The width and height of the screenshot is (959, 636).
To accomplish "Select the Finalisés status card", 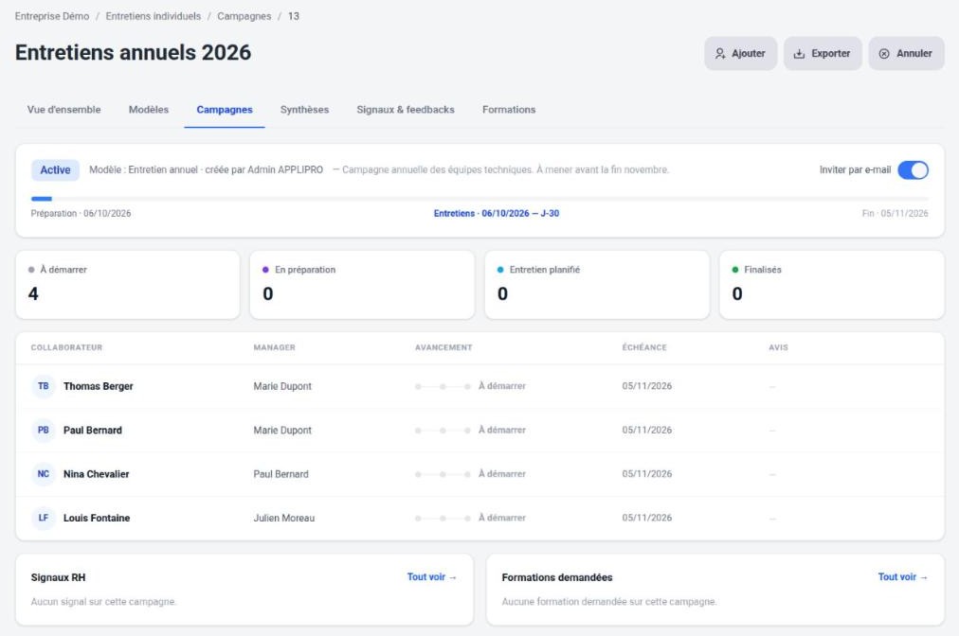I will [832, 285].
